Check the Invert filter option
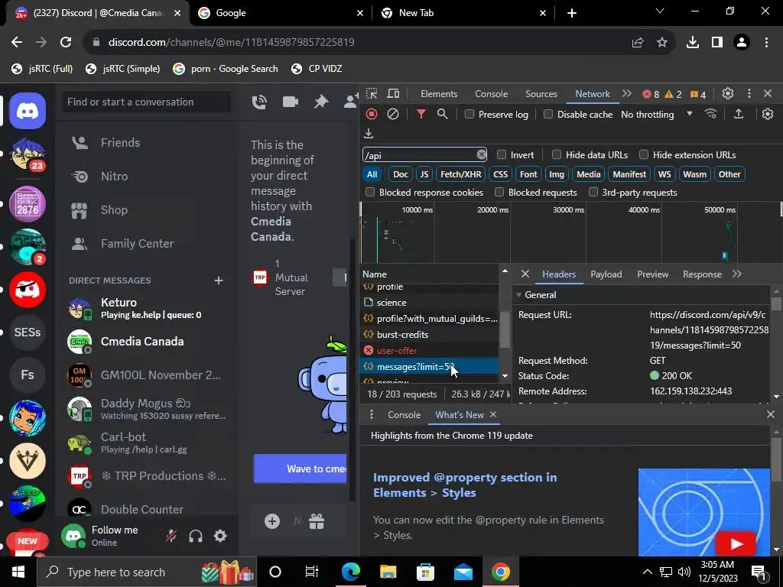This screenshot has height=587, width=783. (502, 154)
